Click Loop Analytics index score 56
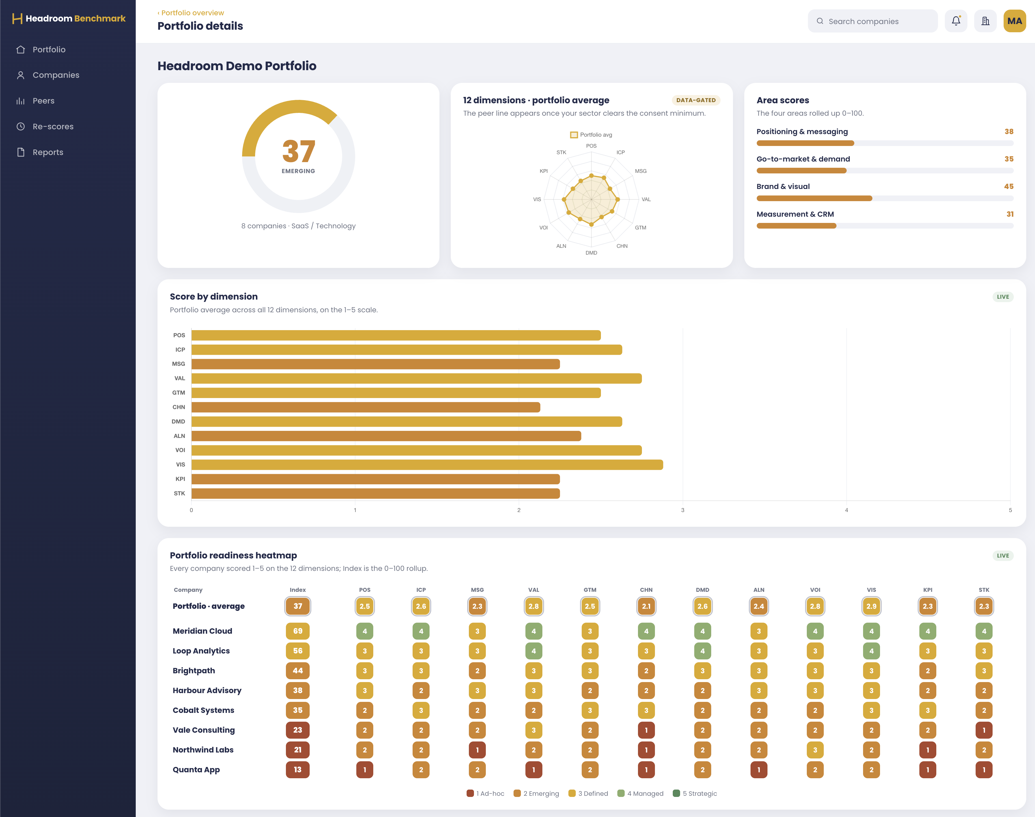Image resolution: width=1035 pixels, height=817 pixels. click(x=297, y=651)
